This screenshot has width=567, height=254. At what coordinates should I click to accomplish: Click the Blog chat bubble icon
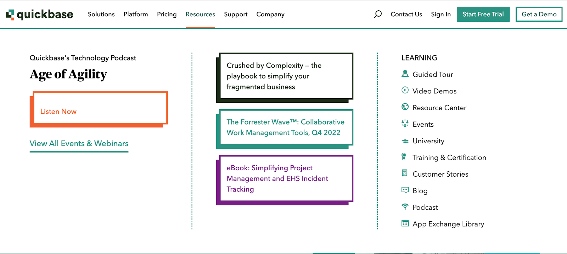[x=405, y=190]
